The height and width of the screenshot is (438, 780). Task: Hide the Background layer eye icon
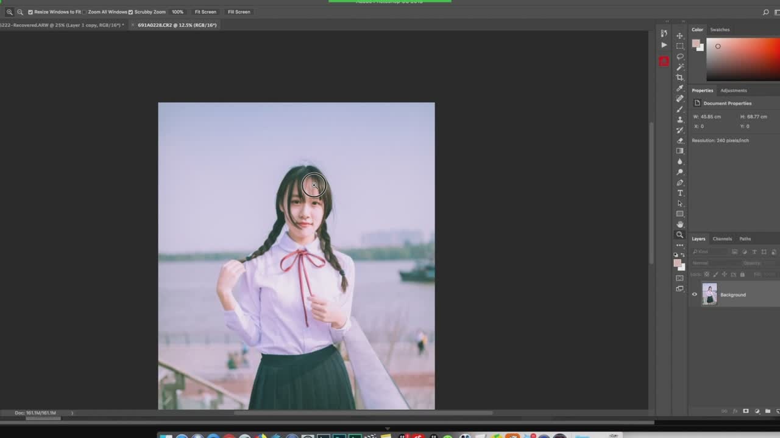click(694, 294)
